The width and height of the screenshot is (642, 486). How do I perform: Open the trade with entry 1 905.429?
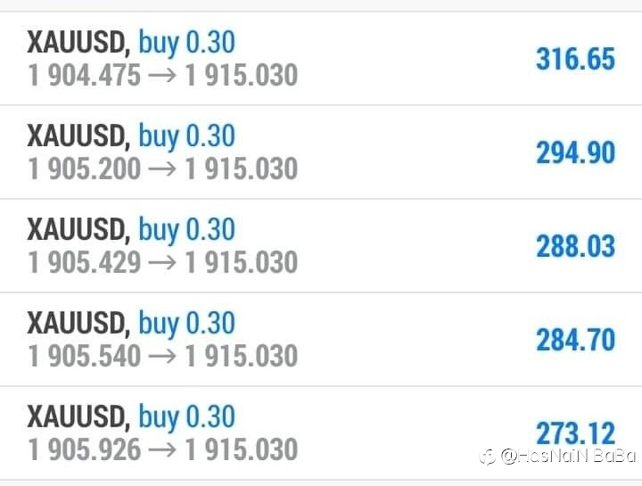tap(321, 245)
